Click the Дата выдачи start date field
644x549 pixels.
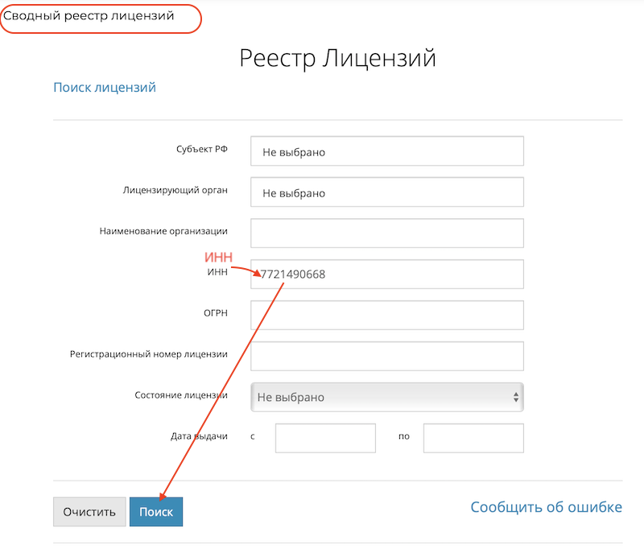point(325,437)
